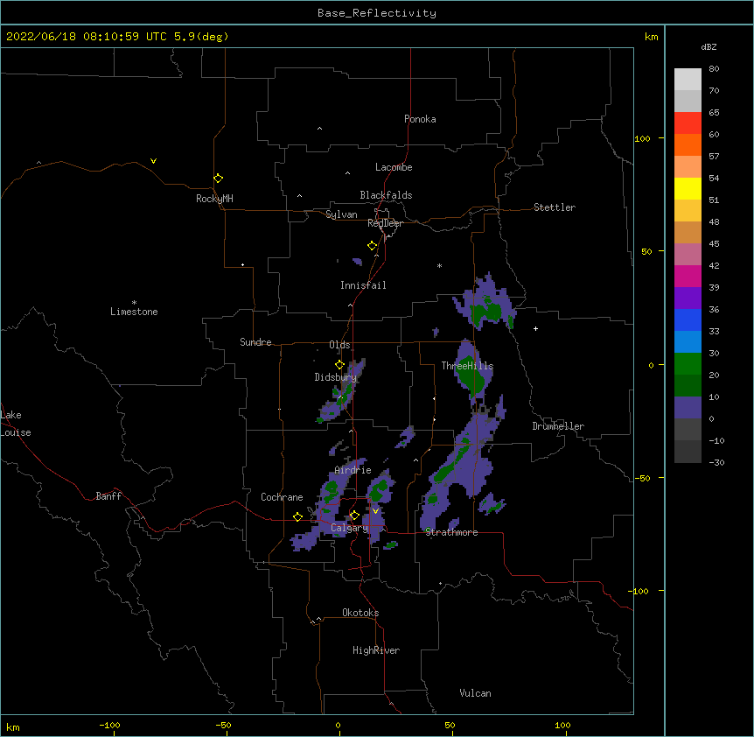Click the ThreeHills town label
This screenshot has height=737, width=754.
click(467, 366)
